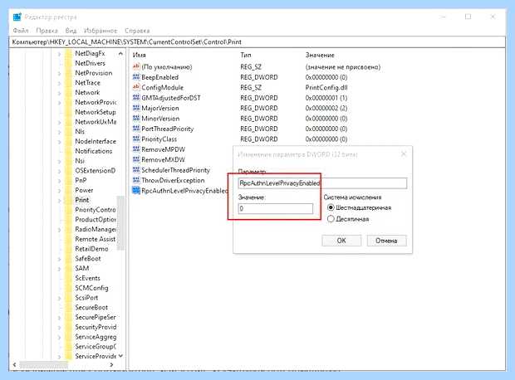Image resolution: width=515 pixels, height=380 pixels.
Task: Select the Notifications tree item
Action: click(x=94, y=151)
